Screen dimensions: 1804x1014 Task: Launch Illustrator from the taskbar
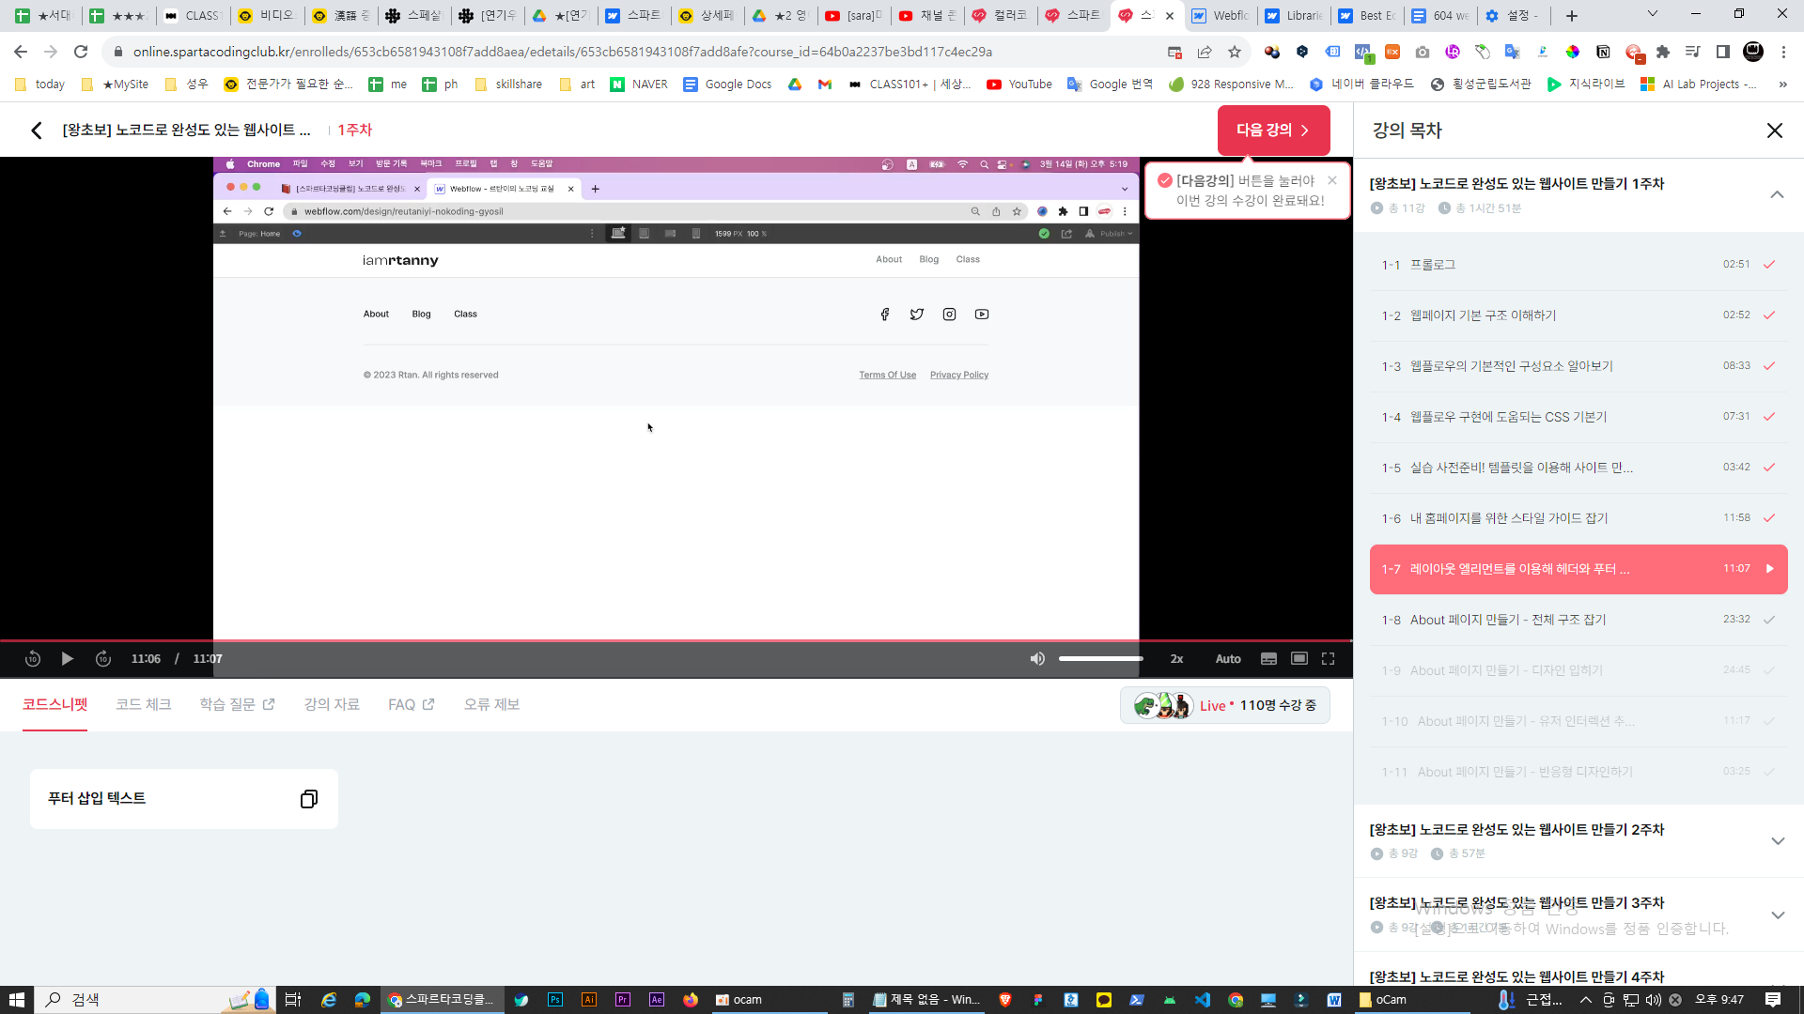[589, 1000]
